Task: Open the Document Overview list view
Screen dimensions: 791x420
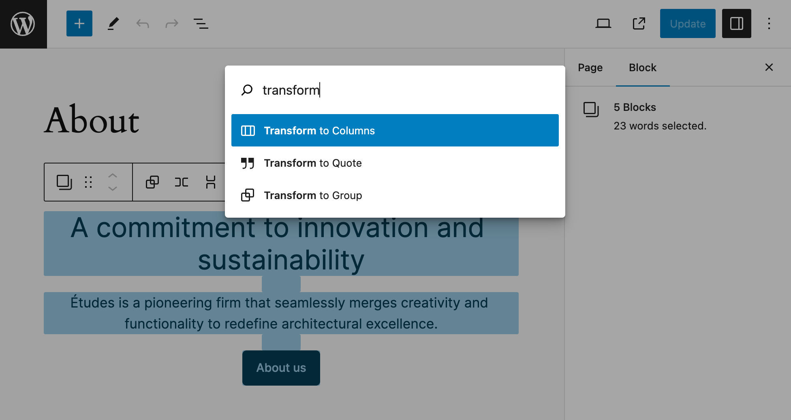Action: 201,23
